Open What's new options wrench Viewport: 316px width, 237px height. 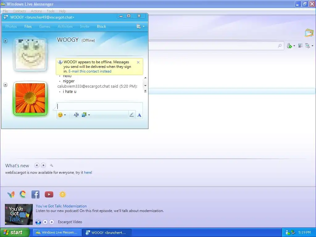click(52, 165)
